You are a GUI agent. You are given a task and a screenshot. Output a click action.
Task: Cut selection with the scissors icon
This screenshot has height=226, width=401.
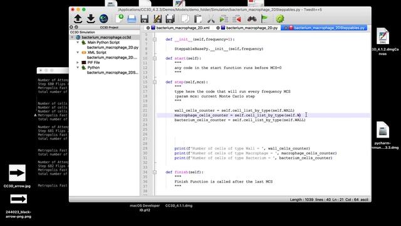pos(211,19)
